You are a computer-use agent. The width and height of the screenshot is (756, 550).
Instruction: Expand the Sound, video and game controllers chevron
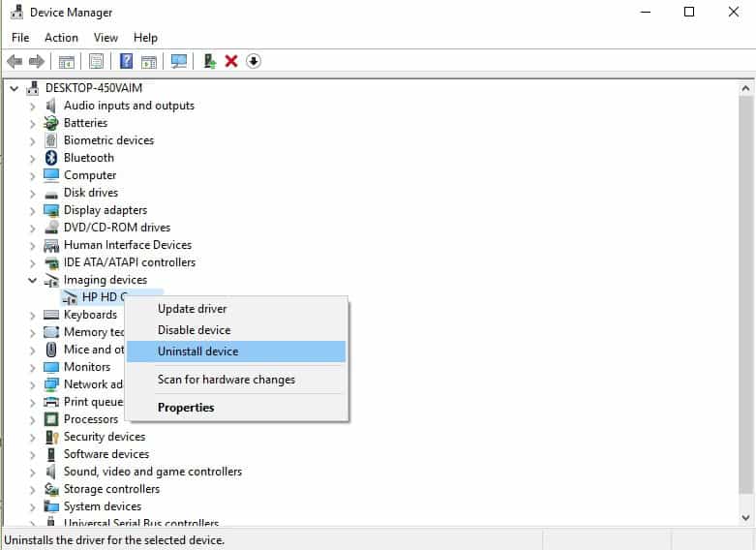click(32, 472)
